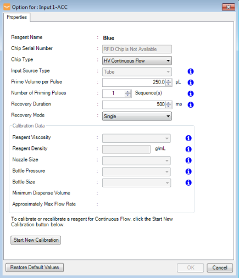Decrease Number of Priming Pulses with down arrow
239x278 pixels.
coord(128,95)
